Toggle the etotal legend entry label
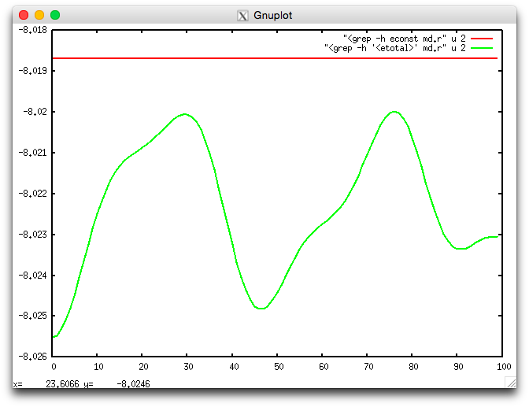This screenshot has width=529, height=407. [395, 48]
